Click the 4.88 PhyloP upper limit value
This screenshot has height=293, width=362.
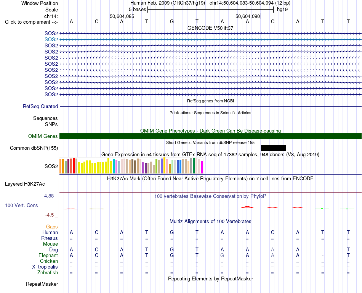tap(49, 196)
